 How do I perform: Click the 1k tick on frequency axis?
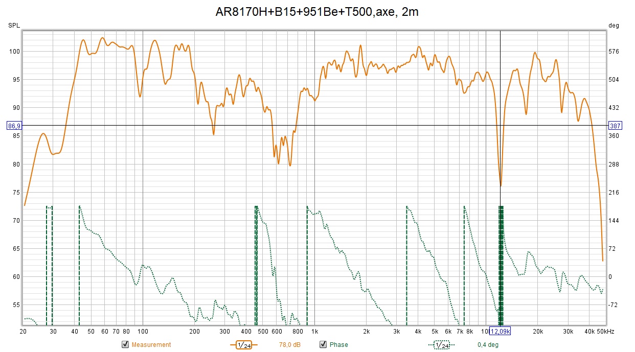(x=314, y=332)
